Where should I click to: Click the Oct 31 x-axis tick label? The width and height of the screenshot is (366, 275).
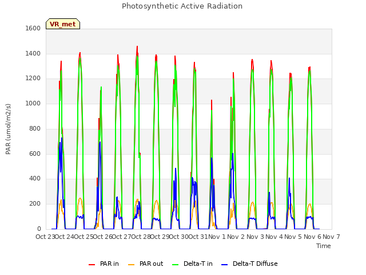pyautogui.click(x=198, y=237)
